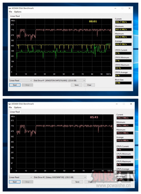141x194 pixels.
Task: Select the Linear Read tab in top window
Action: pos(15,16)
